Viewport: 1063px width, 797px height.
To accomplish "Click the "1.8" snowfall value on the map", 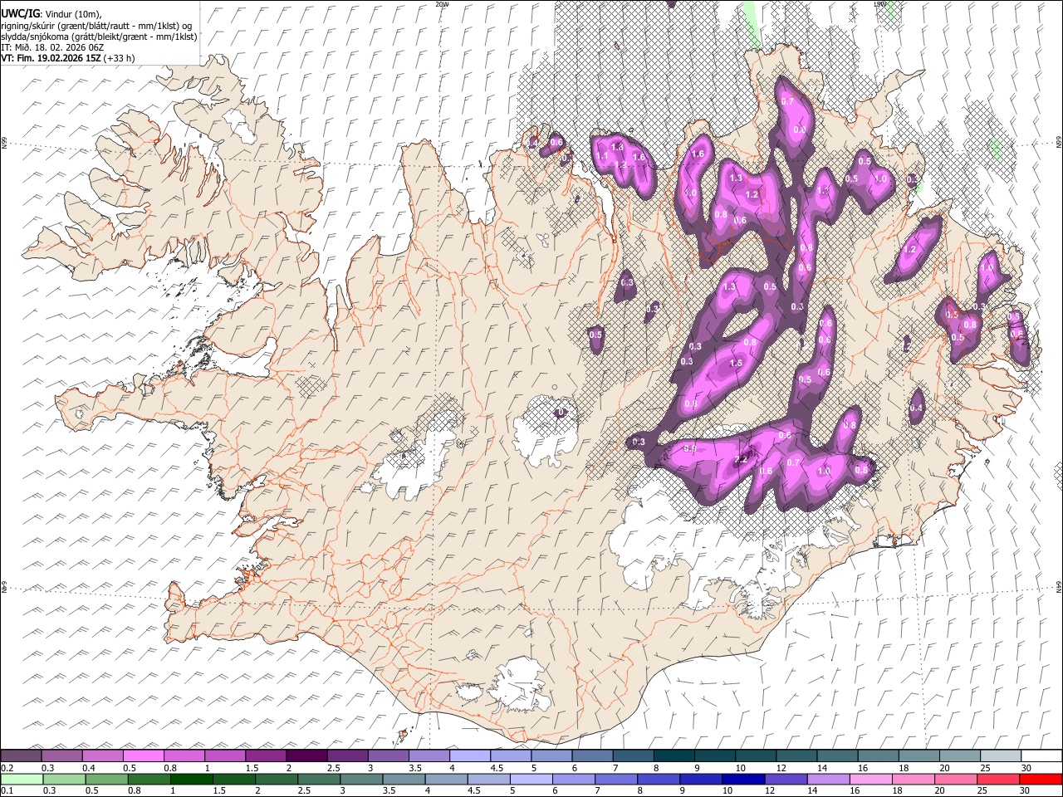I will [x=617, y=147].
